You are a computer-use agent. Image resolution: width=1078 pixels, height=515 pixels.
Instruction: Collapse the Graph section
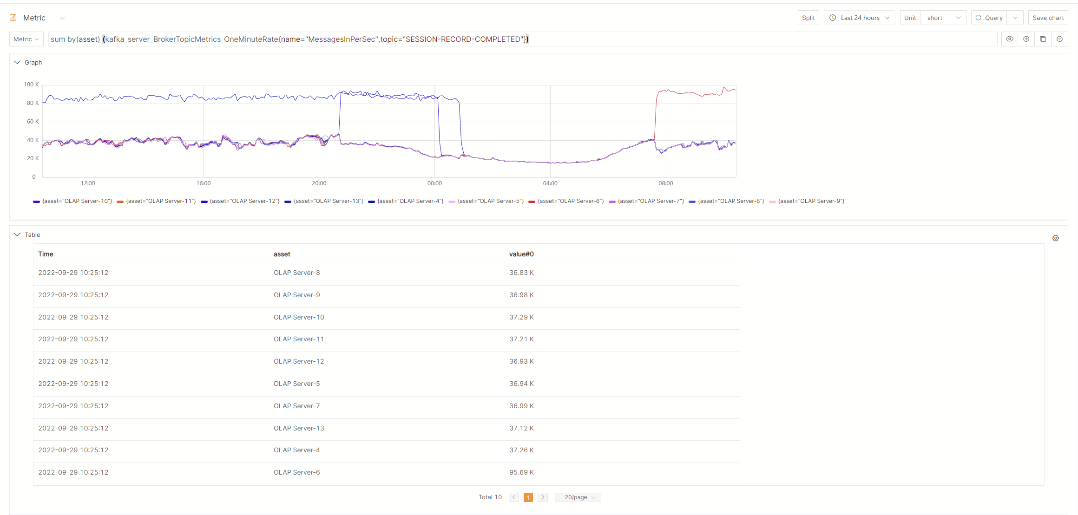tap(18, 62)
